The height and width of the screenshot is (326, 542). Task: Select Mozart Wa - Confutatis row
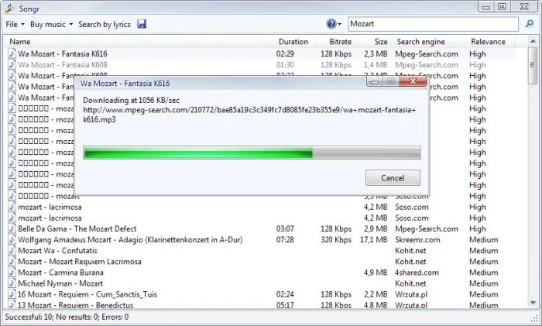click(x=262, y=251)
